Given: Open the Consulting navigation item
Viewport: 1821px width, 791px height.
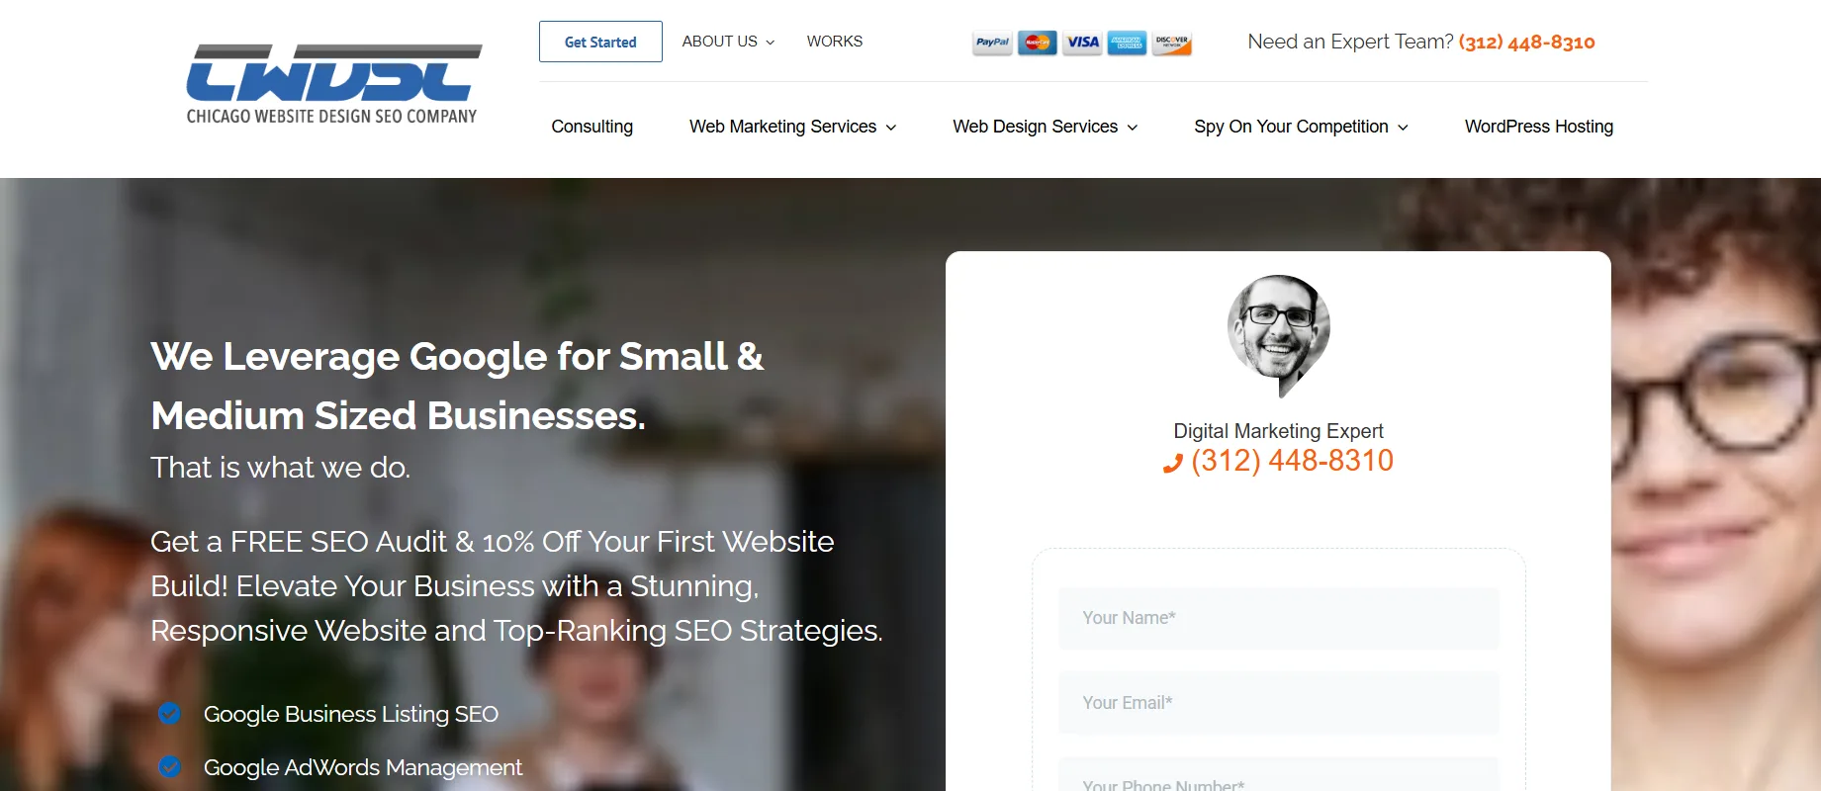Looking at the screenshot, I should pos(592,127).
